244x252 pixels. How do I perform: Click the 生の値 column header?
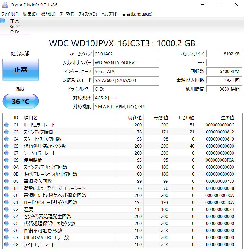(x=227, y=118)
